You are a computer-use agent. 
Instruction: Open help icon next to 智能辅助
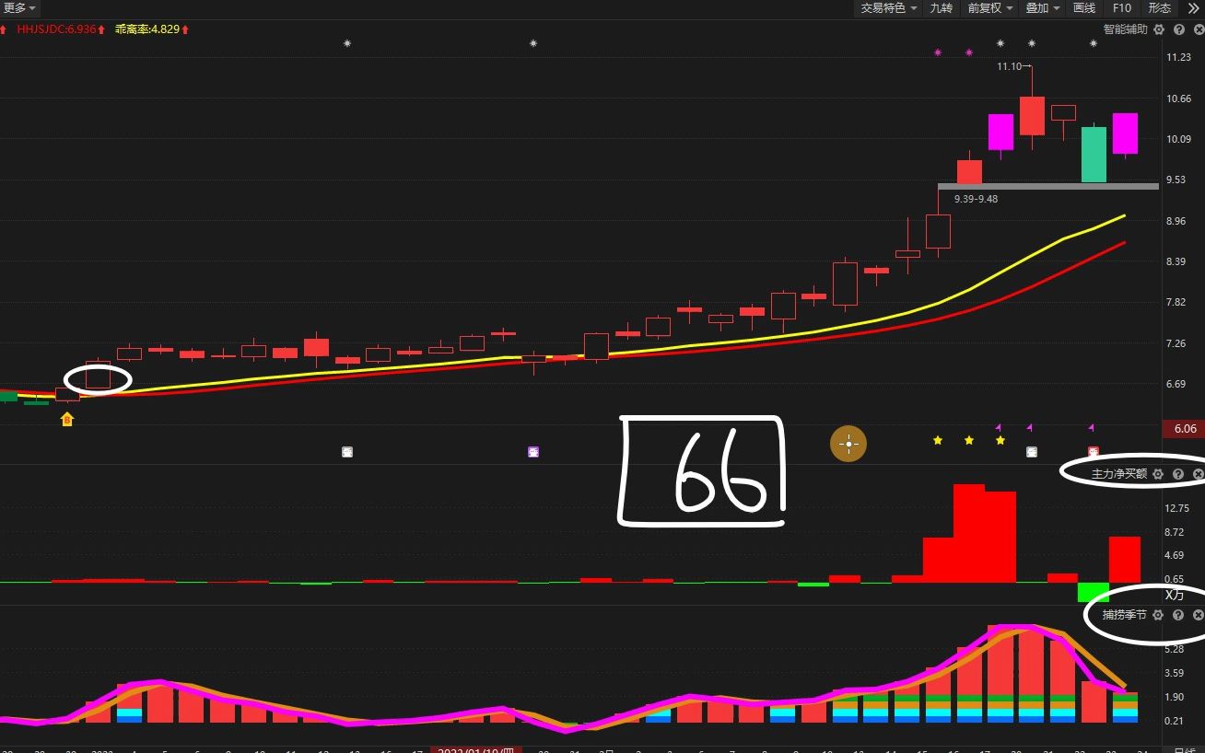[x=1178, y=29]
